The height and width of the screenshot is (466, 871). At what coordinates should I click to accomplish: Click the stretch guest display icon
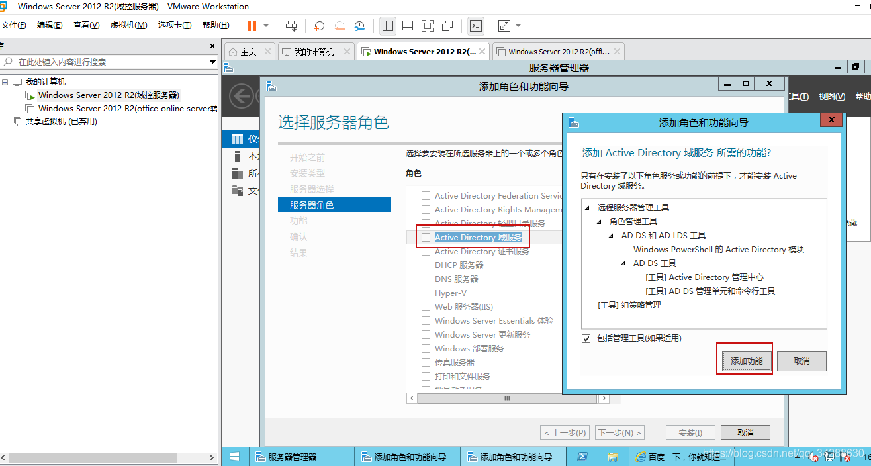pos(504,26)
